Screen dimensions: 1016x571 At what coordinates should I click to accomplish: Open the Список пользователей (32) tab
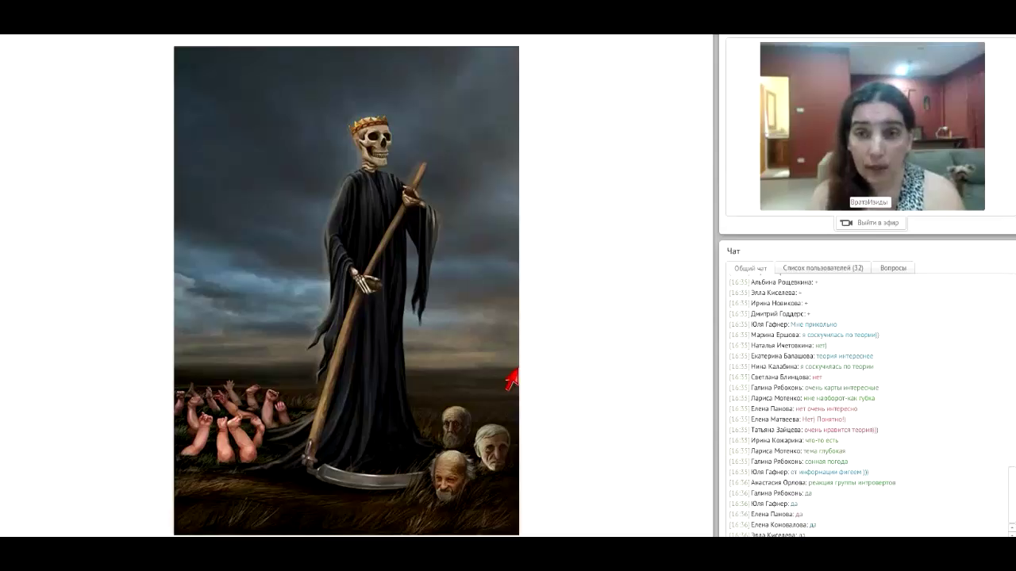(x=822, y=268)
